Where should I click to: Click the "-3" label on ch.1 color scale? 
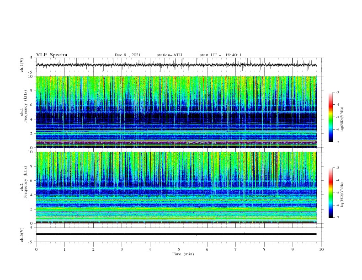337,92
